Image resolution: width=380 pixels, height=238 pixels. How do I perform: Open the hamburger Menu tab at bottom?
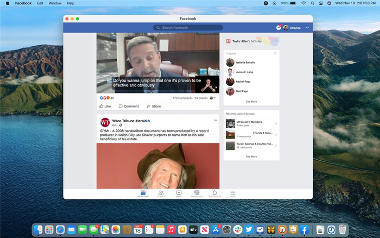(232, 193)
